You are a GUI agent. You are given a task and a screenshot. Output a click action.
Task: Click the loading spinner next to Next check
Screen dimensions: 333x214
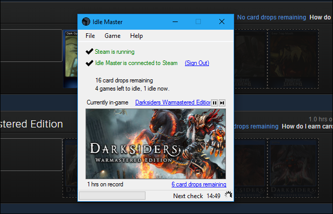(228, 195)
